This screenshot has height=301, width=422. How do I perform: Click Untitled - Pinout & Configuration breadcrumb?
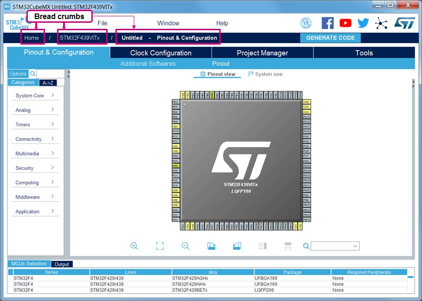(x=169, y=38)
